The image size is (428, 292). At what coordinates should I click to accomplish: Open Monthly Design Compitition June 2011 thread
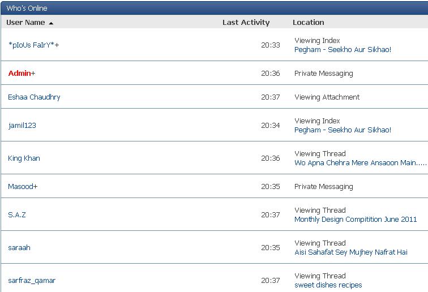tap(356, 220)
